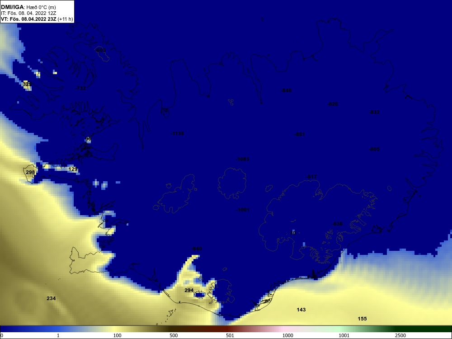The width and height of the screenshot is (452, 339).
Task: Click the map value -1083
Action: pyautogui.click(x=242, y=159)
